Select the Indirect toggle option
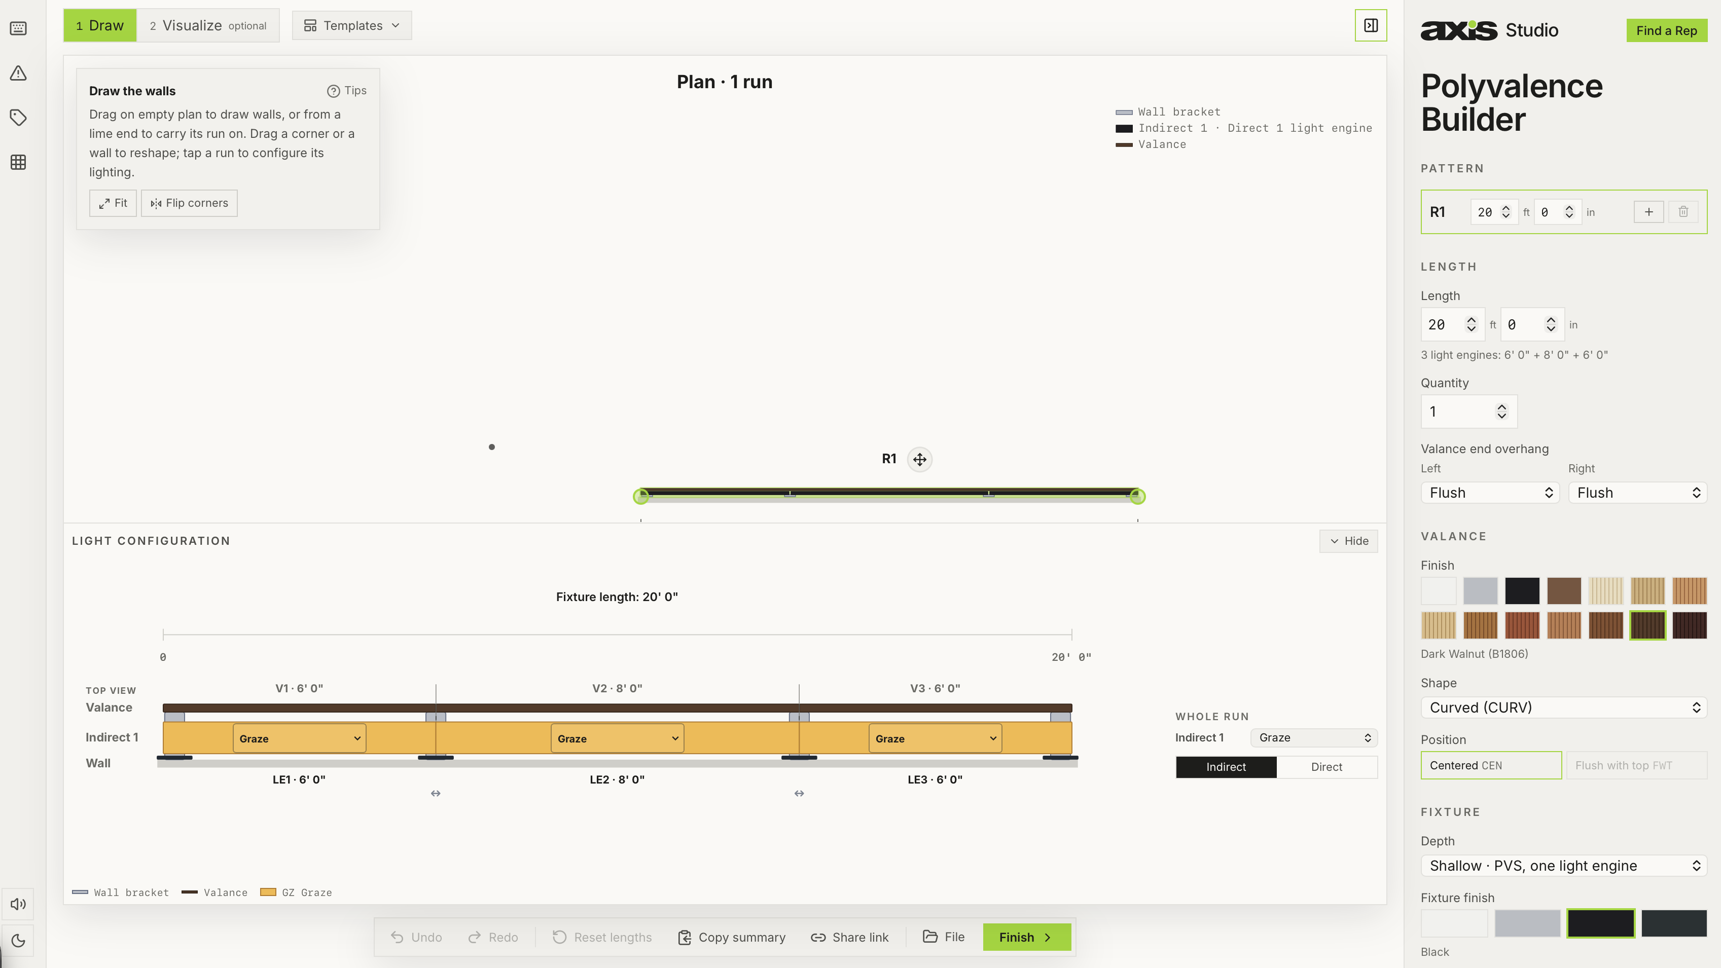This screenshot has width=1721, height=968. point(1226,767)
